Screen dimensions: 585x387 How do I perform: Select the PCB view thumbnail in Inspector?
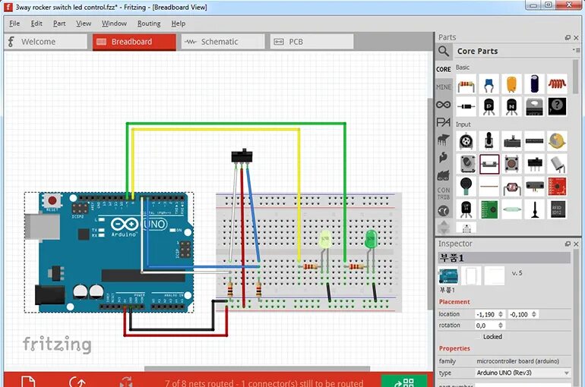point(495,275)
